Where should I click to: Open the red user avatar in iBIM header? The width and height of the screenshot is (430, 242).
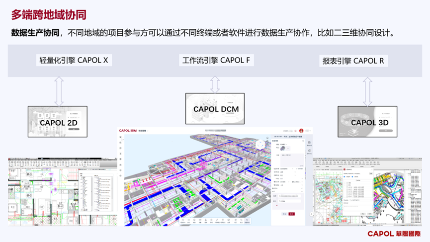(x=301, y=131)
